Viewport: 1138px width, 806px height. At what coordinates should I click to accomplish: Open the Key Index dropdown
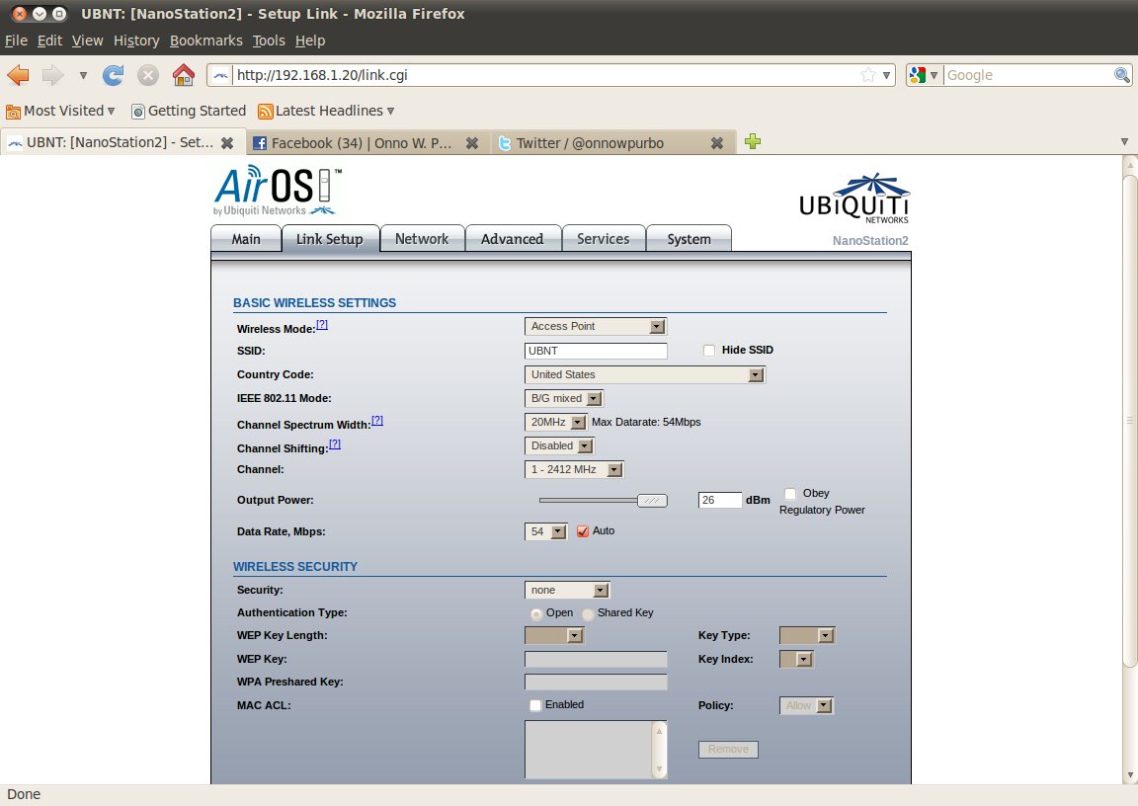(796, 660)
